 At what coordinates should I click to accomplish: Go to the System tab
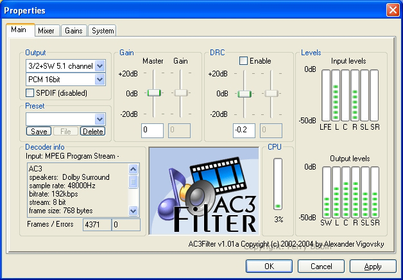[x=101, y=31]
